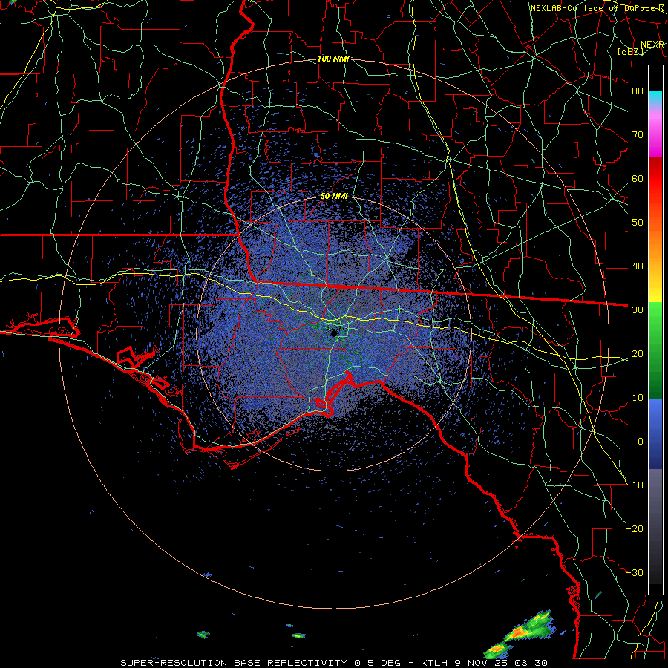
Task: Click the NEXLAB-College of DuPage credit text
Action: pos(597,8)
